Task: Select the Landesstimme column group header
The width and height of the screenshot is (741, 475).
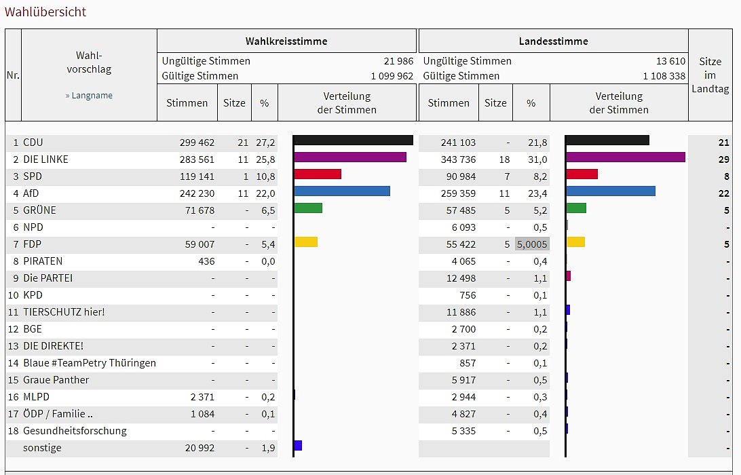Action: tap(553, 41)
